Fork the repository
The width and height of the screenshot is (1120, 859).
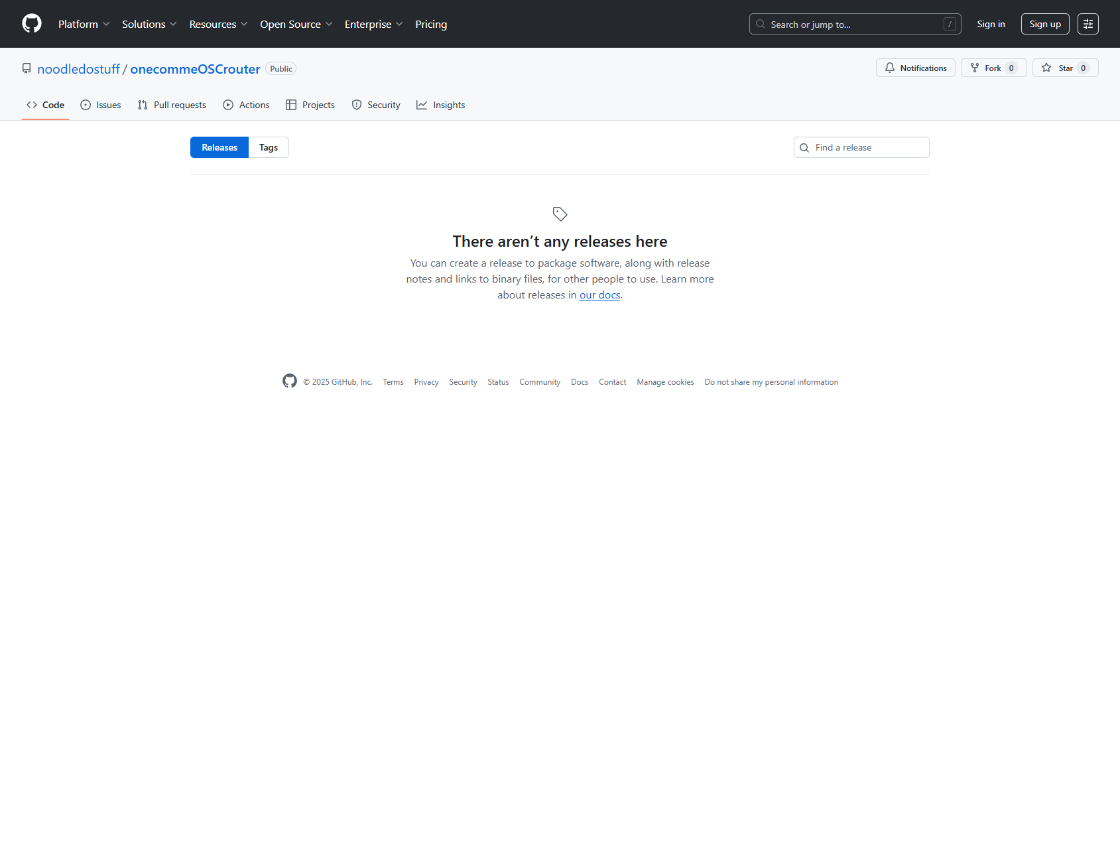click(993, 68)
